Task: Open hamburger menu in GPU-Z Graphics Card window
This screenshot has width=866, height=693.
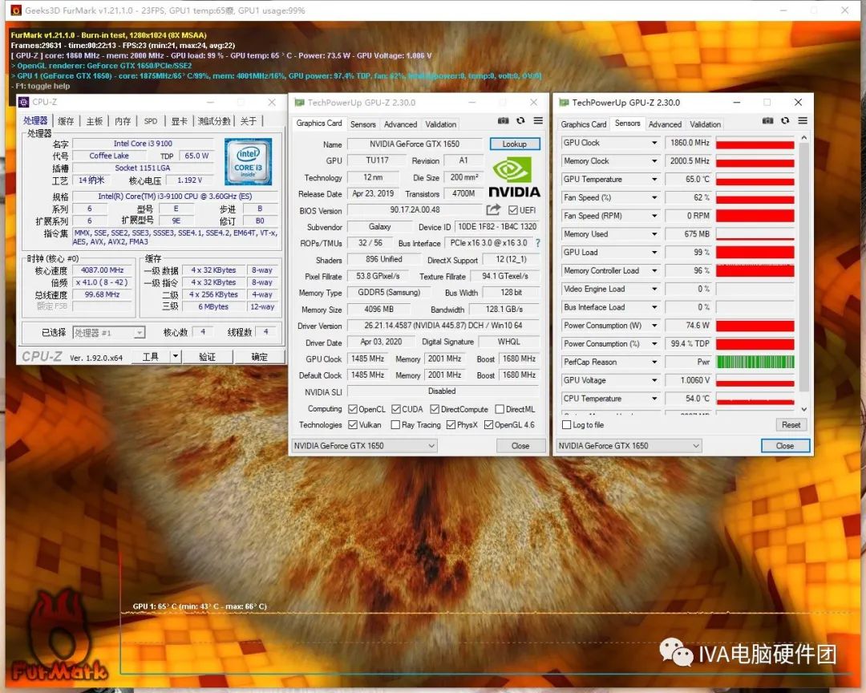Action: tap(538, 120)
